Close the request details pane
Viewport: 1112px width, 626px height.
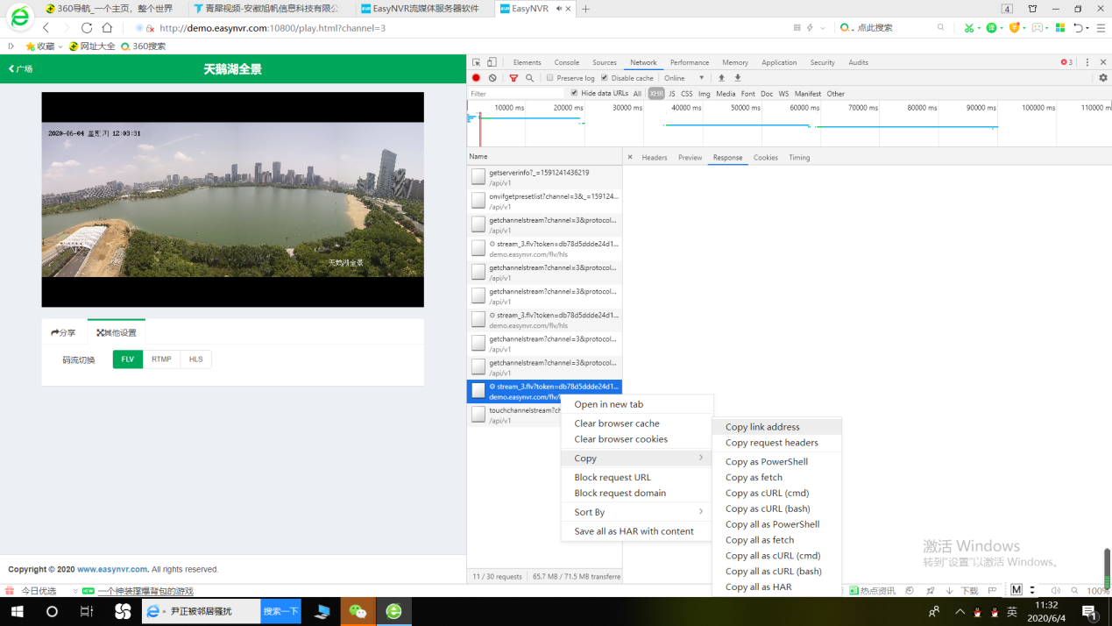click(x=630, y=157)
